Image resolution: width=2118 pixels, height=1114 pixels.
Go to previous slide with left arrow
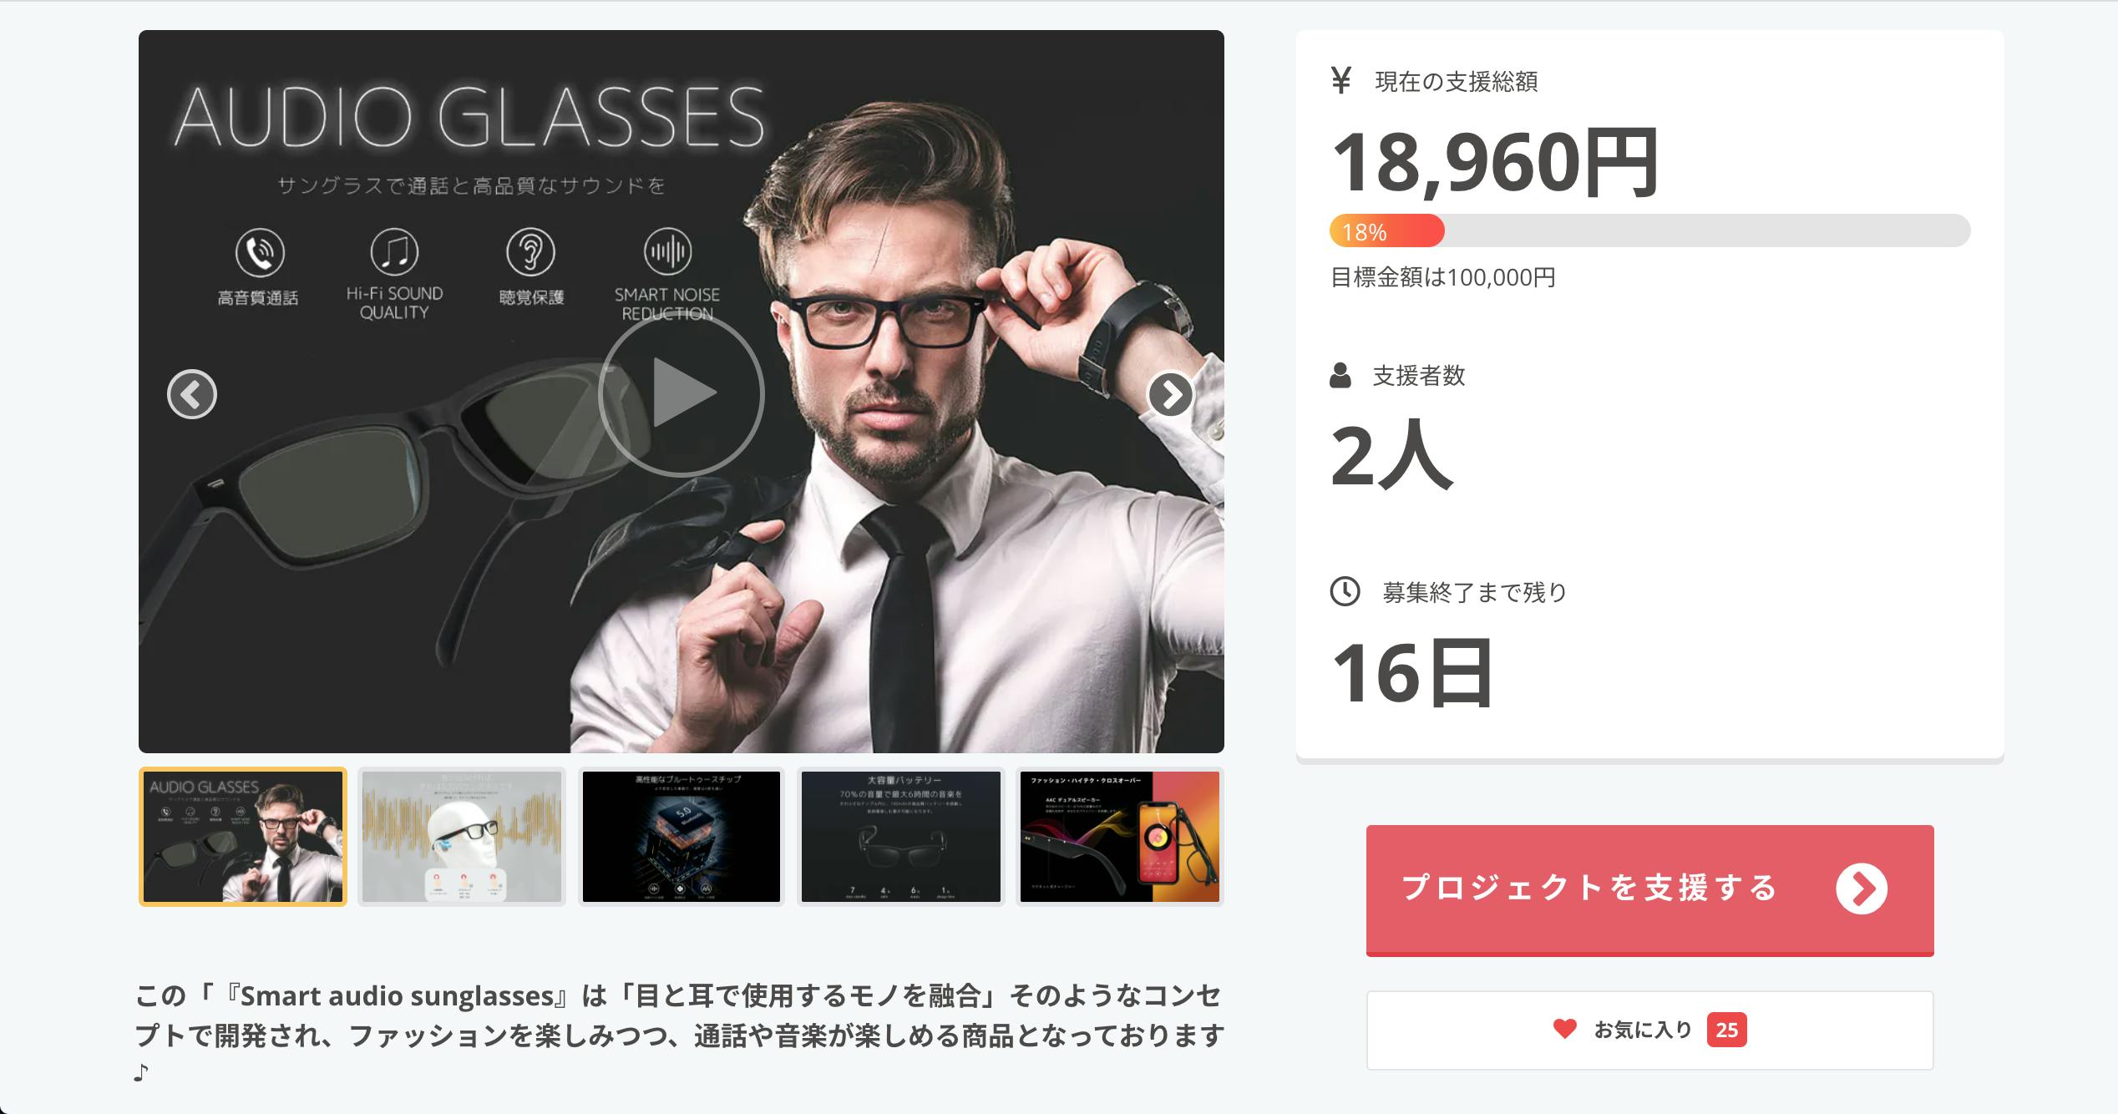tap(192, 394)
